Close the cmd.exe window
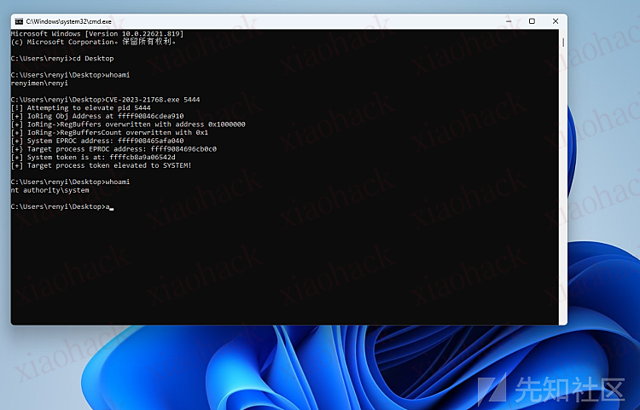640x410 pixels. point(556,21)
